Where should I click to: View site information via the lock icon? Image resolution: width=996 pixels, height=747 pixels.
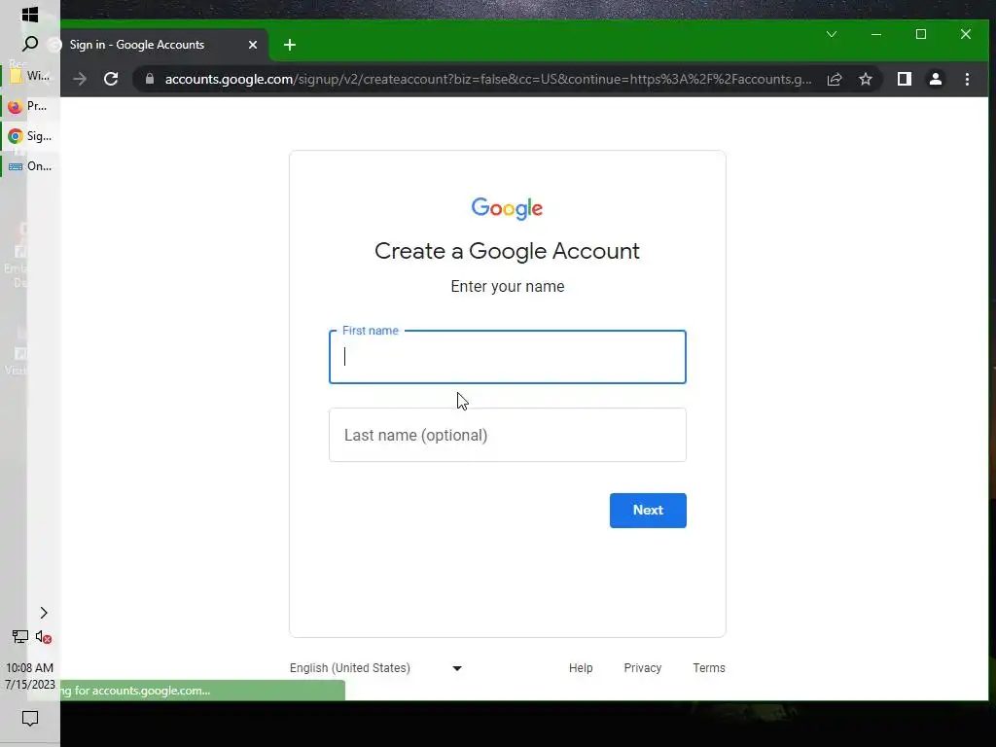tap(150, 79)
